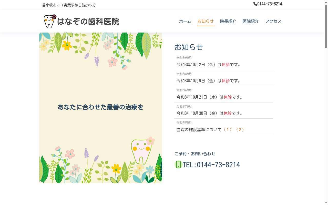328x205 pixels.
Task: Navigate to アクセス page
Action: 273,21
